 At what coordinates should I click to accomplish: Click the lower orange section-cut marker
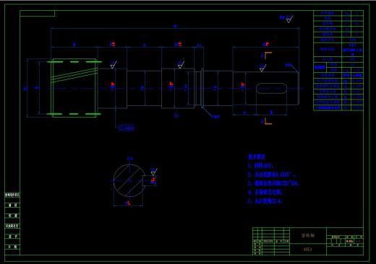268,121
